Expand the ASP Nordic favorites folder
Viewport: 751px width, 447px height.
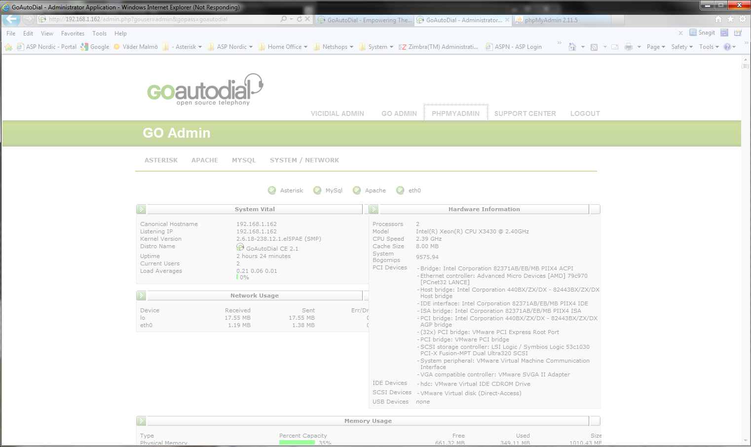click(230, 47)
